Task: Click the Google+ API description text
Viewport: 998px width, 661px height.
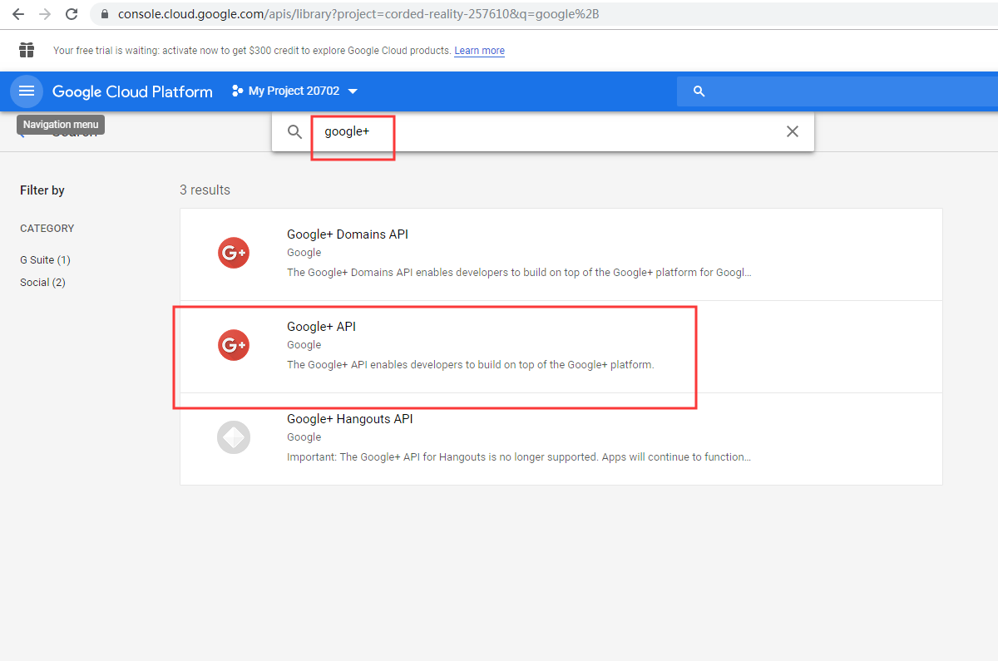Action: coord(471,365)
